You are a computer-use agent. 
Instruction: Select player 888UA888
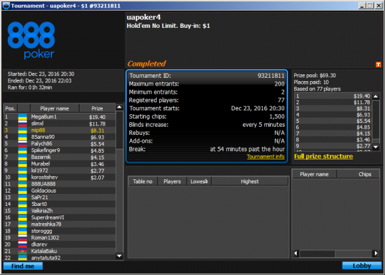60,184
